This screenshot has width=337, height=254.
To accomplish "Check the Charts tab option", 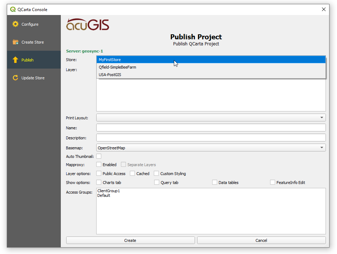I will (x=99, y=183).
